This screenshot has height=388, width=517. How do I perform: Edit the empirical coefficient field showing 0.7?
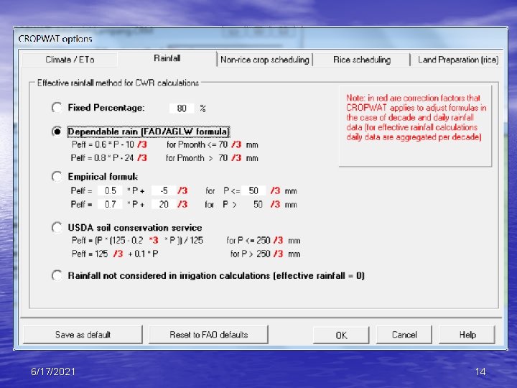pos(110,204)
